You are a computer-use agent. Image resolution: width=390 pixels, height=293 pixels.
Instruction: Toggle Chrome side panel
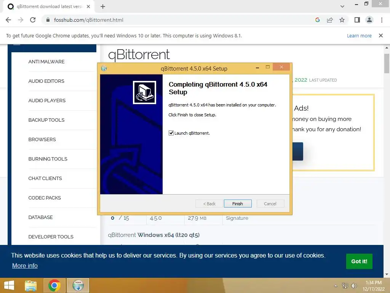(x=357, y=20)
